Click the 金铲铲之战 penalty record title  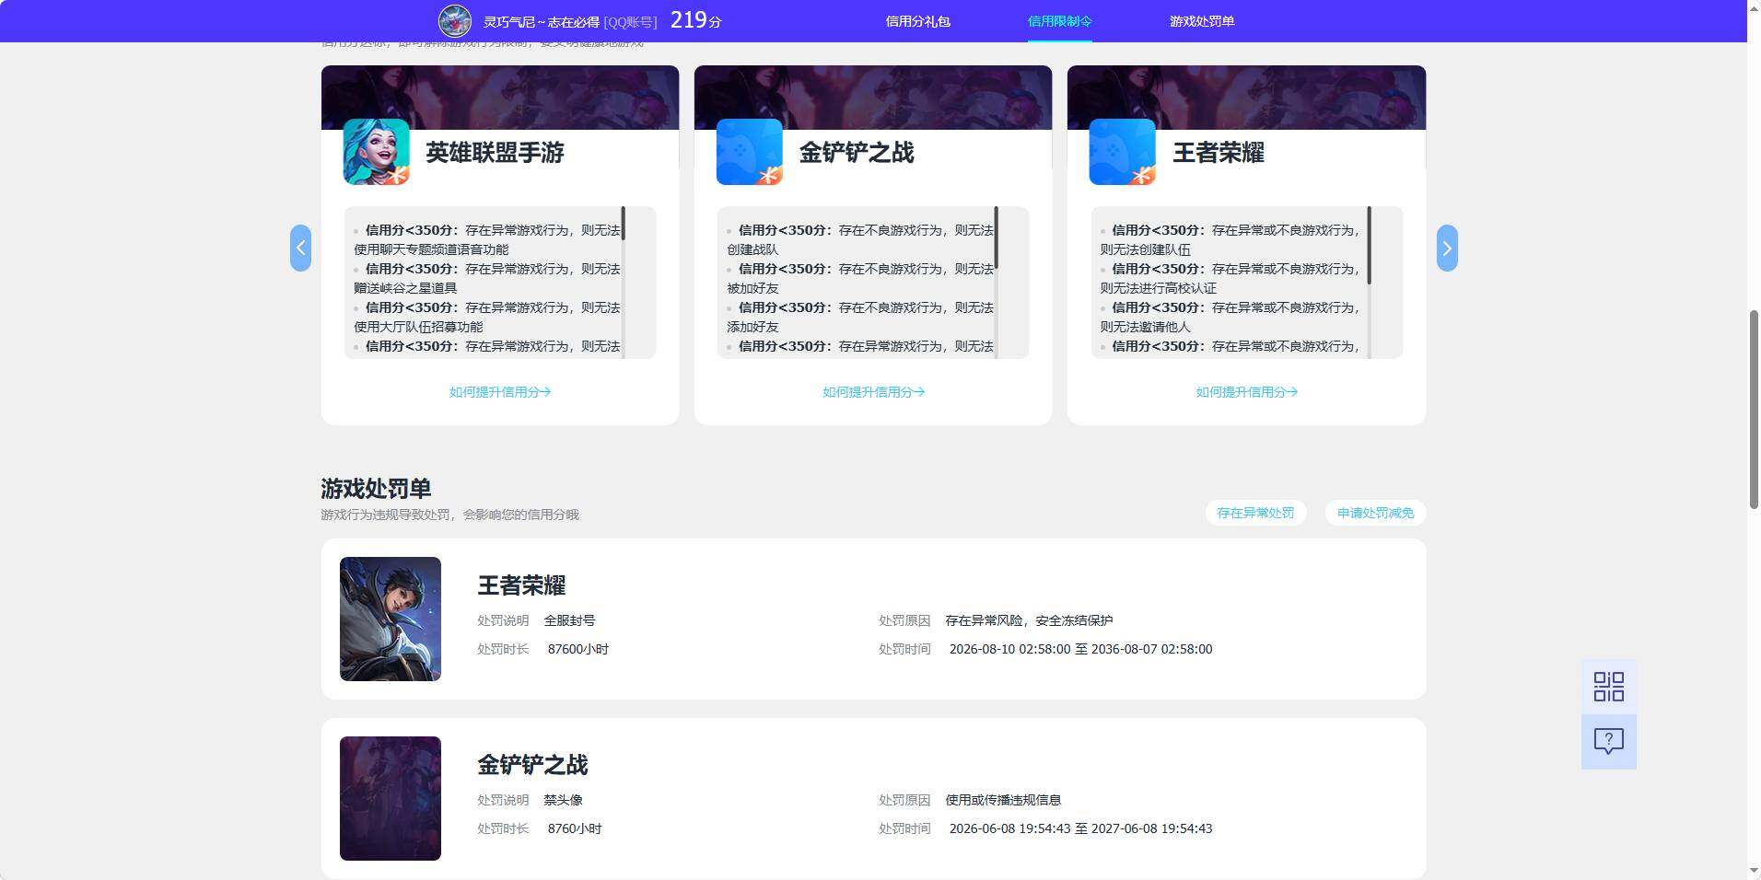tap(532, 765)
